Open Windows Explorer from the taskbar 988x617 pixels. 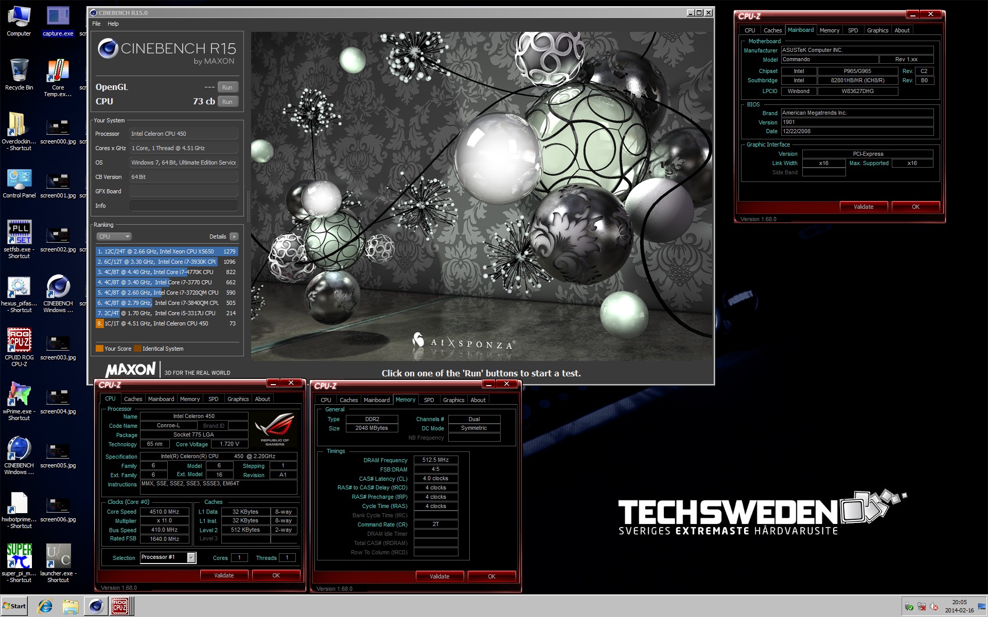(x=70, y=606)
